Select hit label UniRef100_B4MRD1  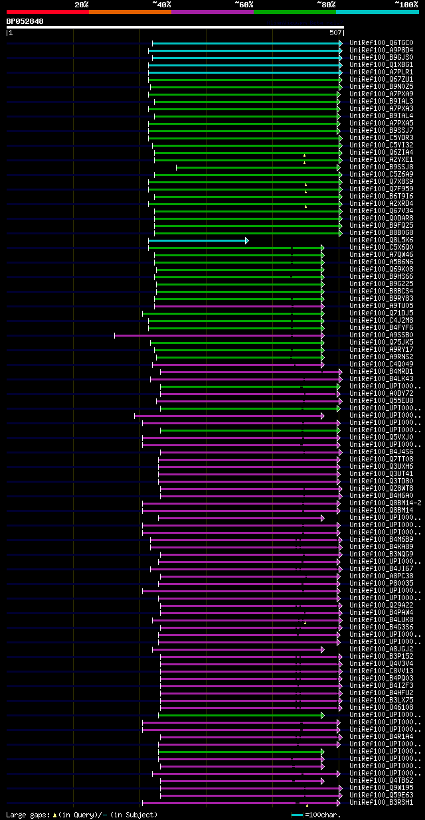pos(381,371)
